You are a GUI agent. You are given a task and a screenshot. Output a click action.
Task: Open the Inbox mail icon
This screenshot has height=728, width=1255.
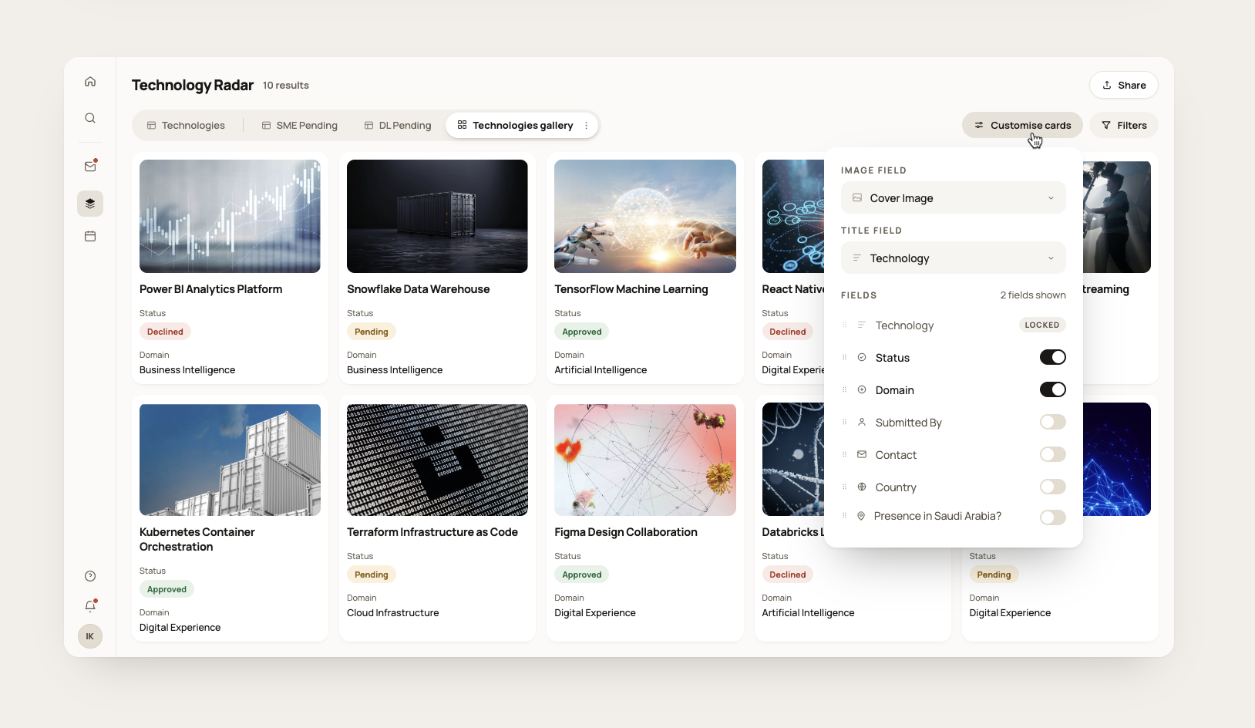pyautogui.click(x=90, y=166)
